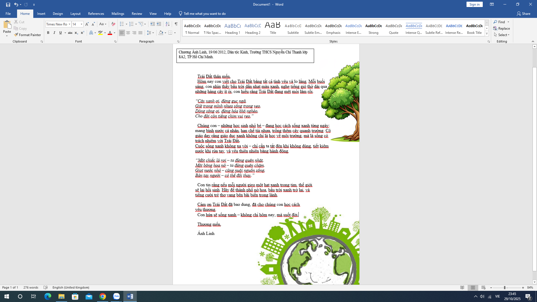This screenshot has width=537, height=302.
Task: Open Ribbon Display Options icon
Action: click(492, 4)
